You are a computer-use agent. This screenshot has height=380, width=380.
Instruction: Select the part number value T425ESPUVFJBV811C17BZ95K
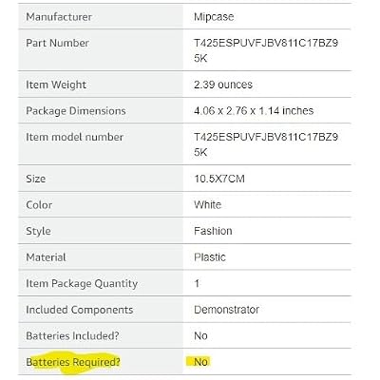coord(266,50)
